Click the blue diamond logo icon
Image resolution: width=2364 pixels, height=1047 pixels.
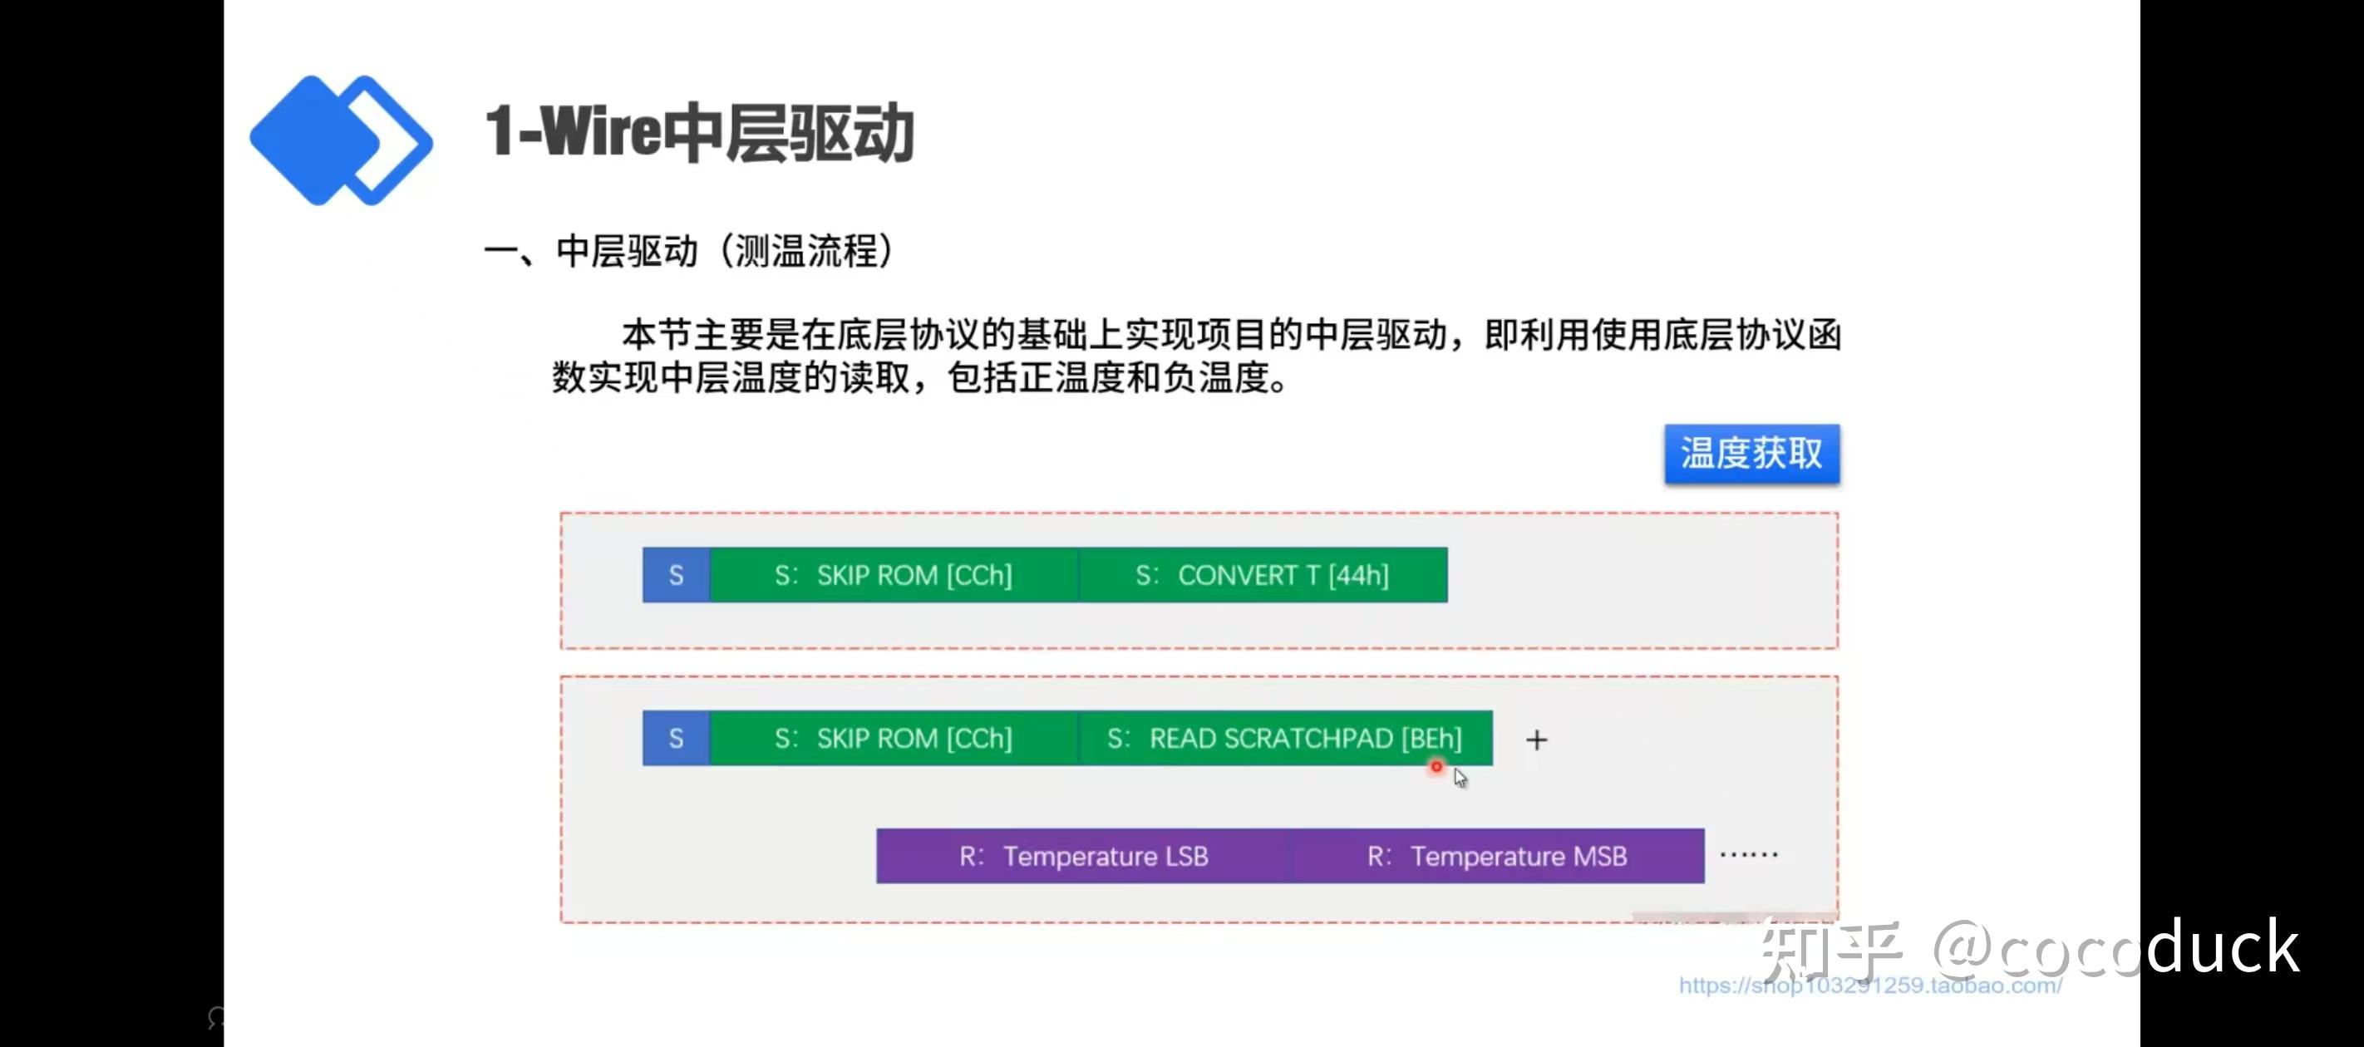pos(339,140)
